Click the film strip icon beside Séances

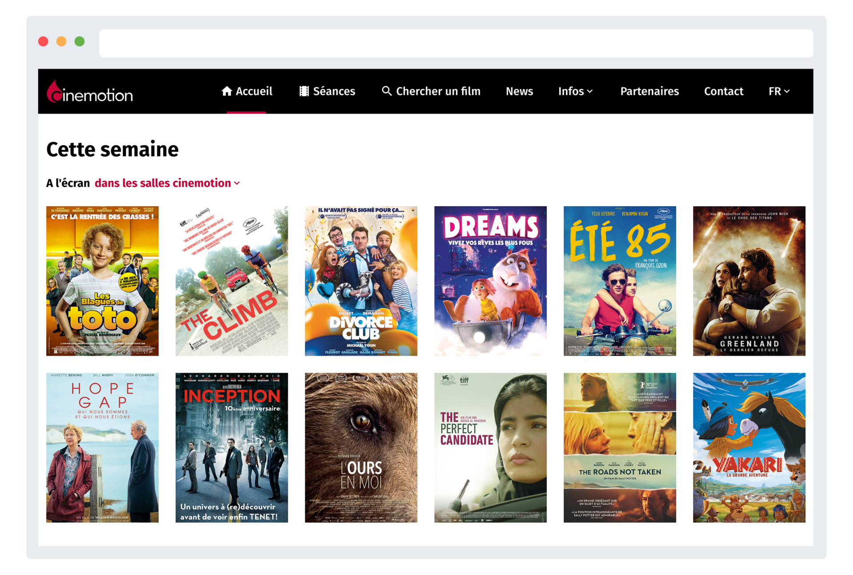point(304,91)
